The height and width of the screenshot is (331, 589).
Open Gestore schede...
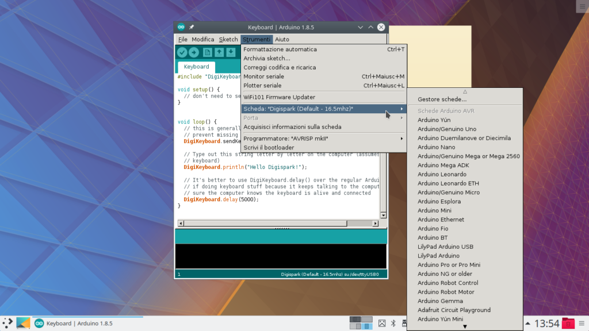[465, 99]
